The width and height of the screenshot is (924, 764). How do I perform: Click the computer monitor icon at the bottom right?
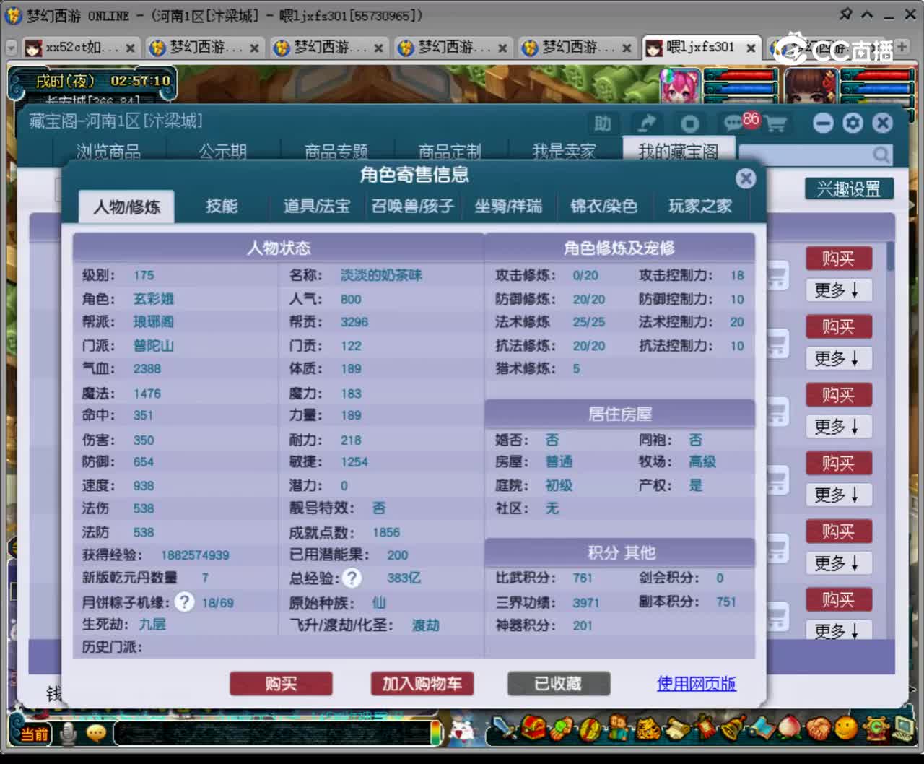click(x=903, y=729)
